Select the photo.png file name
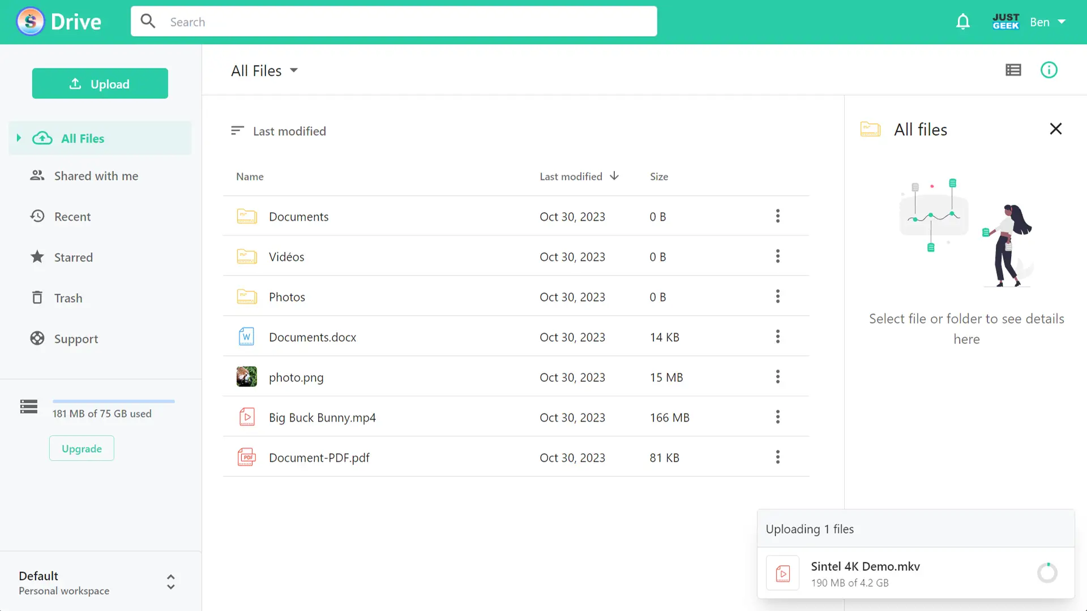This screenshot has width=1087, height=611. [296, 377]
